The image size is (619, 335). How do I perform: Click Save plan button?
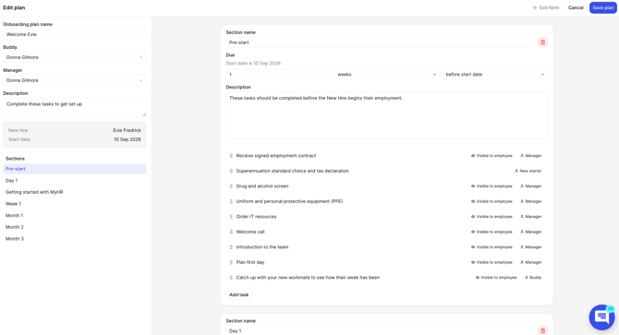coord(602,8)
